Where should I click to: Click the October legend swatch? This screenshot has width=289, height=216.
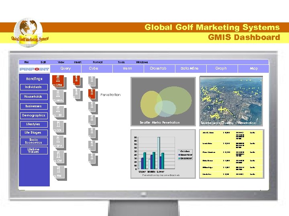point(179,151)
